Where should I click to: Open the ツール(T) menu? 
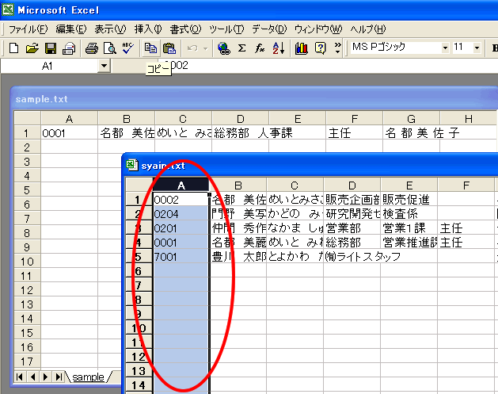pos(226,29)
